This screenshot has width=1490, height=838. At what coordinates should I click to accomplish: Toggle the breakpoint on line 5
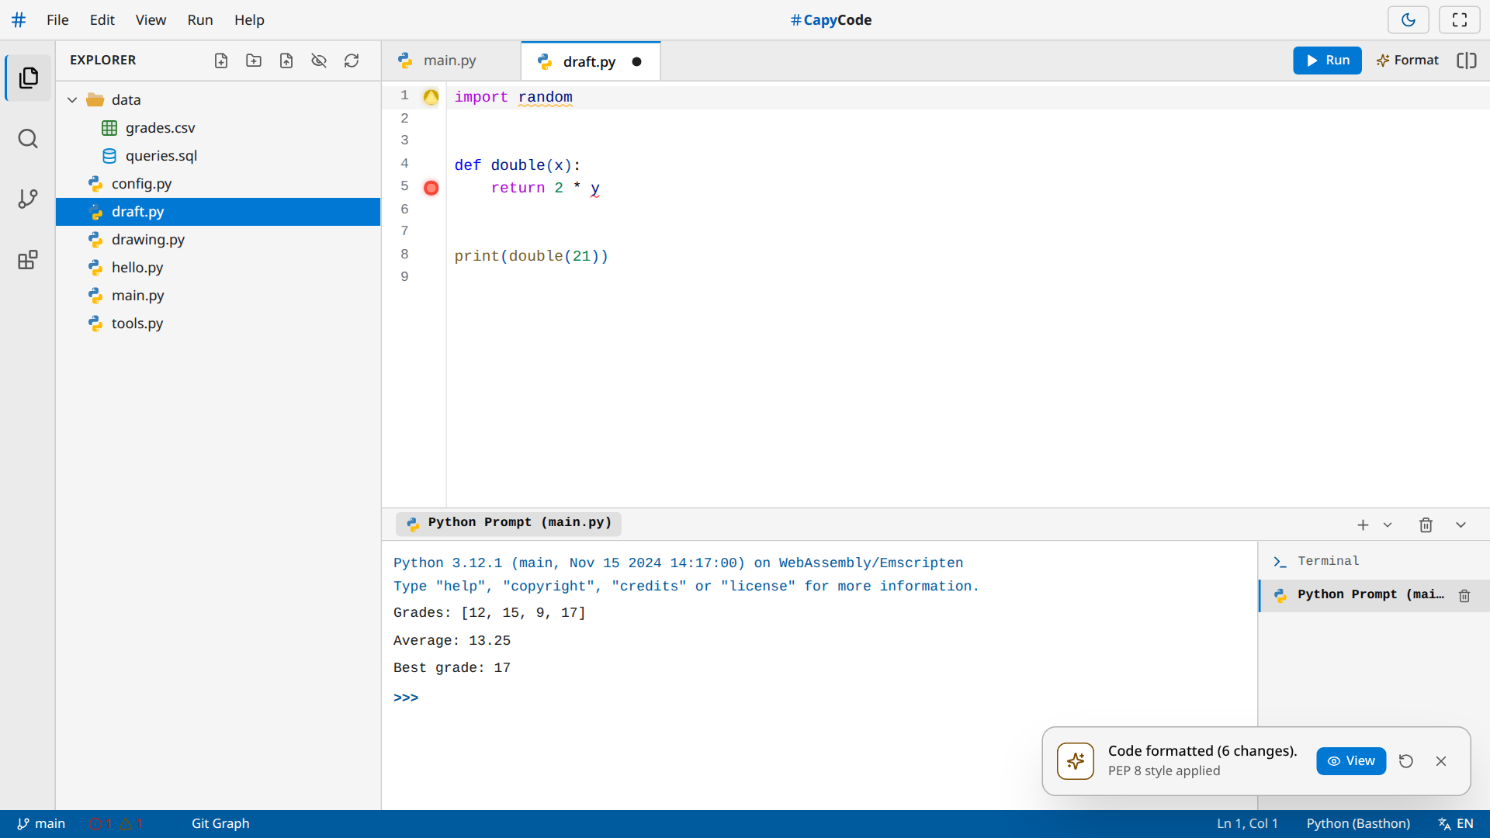(431, 188)
